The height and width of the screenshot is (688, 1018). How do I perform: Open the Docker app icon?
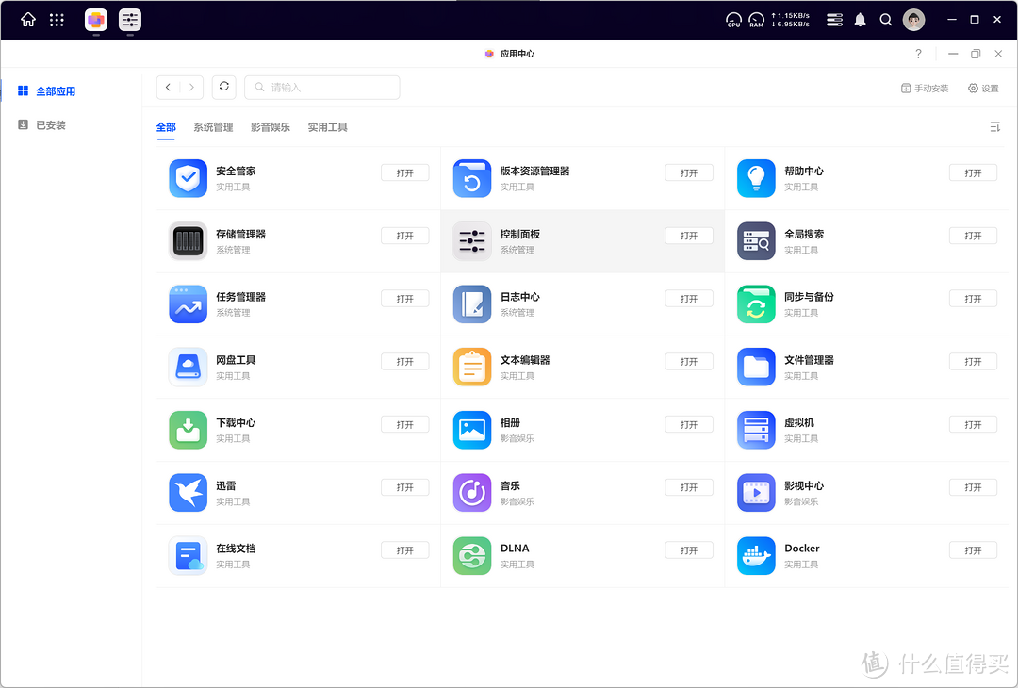pyautogui.click(x=755, y=555)
